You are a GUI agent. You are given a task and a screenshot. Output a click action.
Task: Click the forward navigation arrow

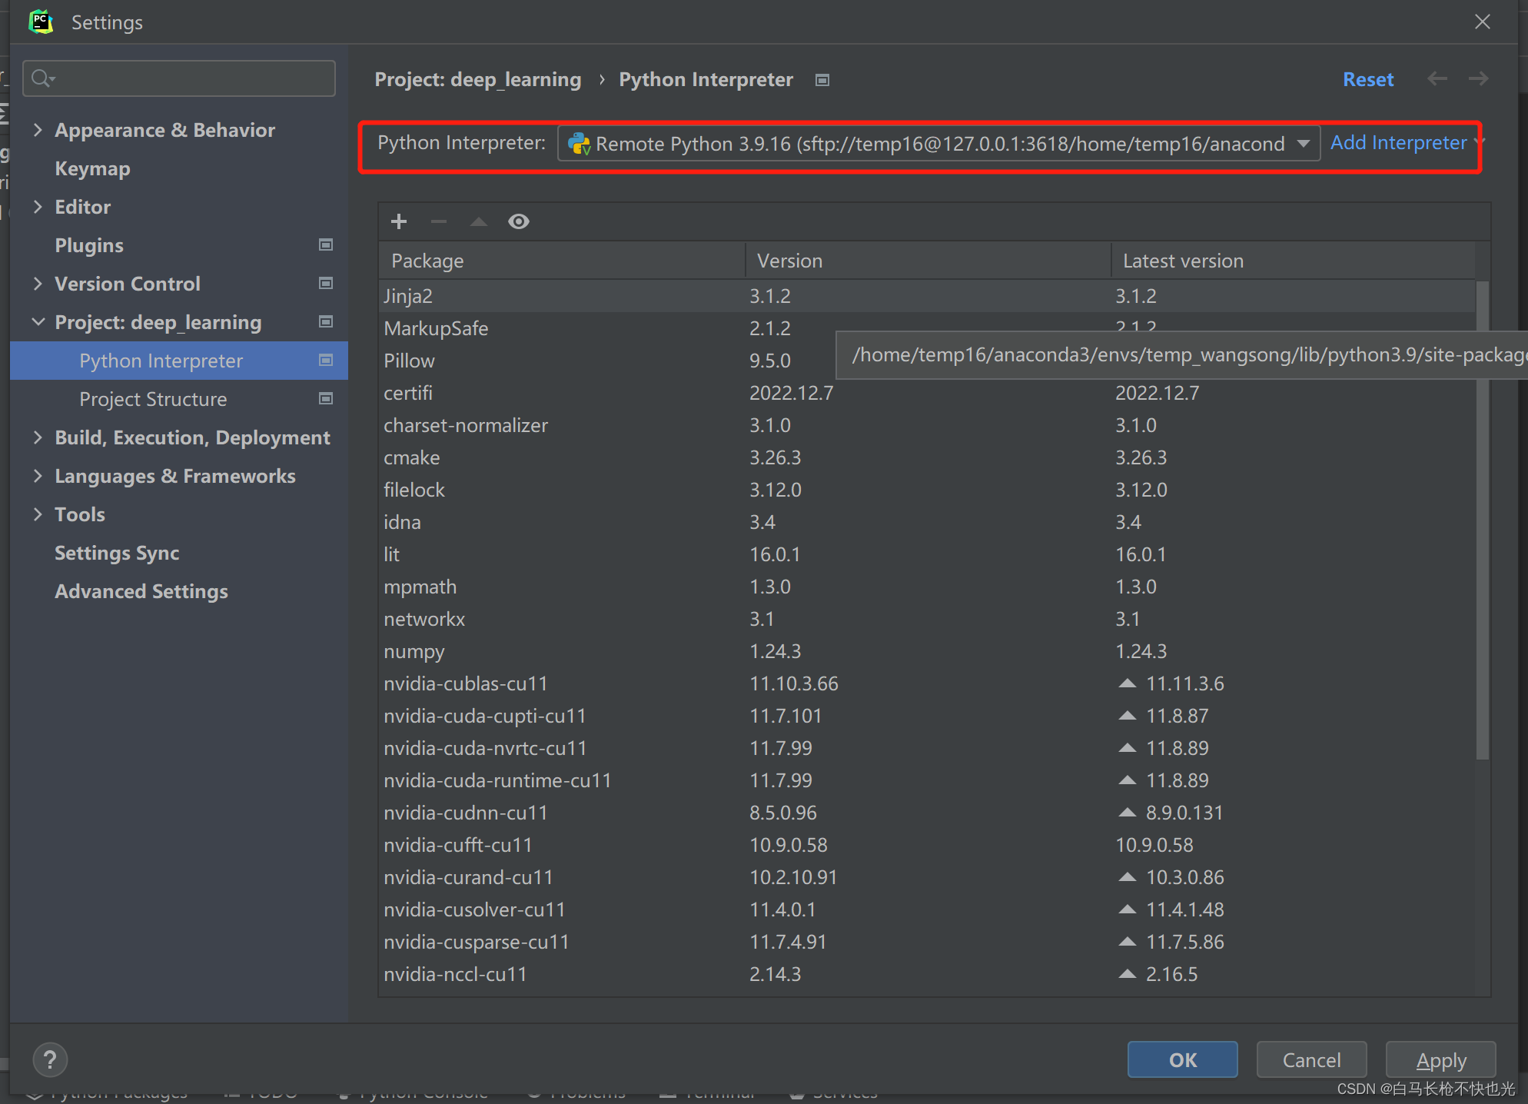[1478, 79]
